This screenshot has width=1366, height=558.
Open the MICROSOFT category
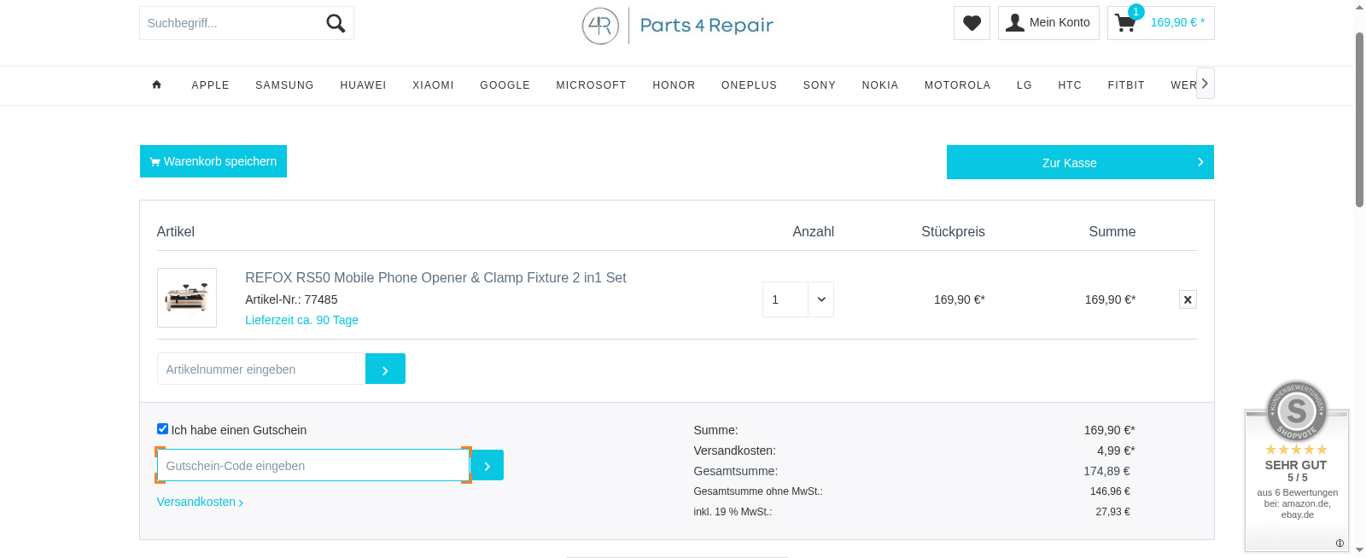coord(591,85)
